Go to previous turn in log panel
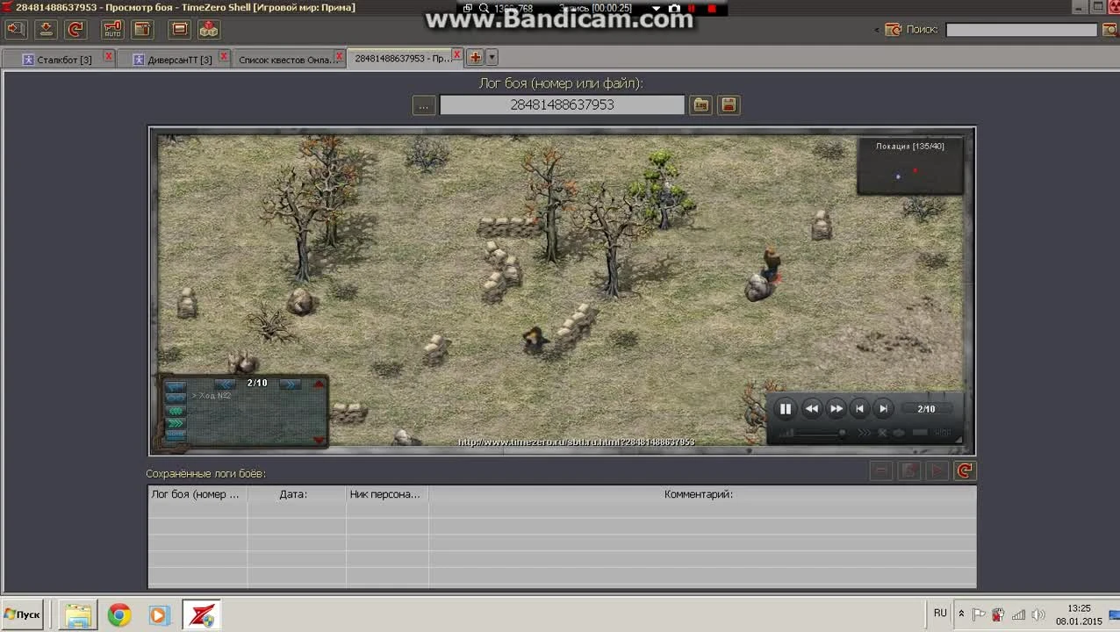This screenshot has width=1120, height=632. 225,384
